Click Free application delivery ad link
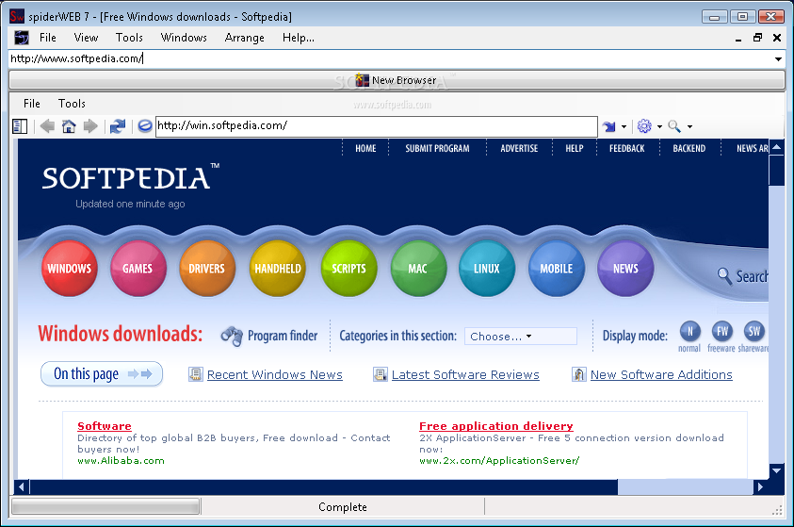Viewport: 794px width, 527px height. 496,426
